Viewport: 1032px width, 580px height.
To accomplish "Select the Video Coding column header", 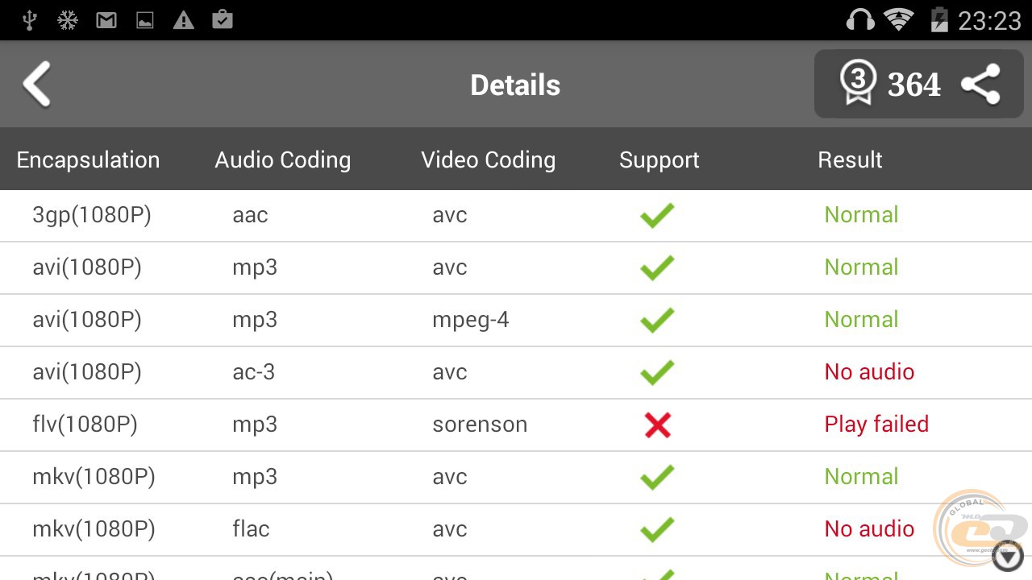I will pyautogui.click(x=489, y=159).
